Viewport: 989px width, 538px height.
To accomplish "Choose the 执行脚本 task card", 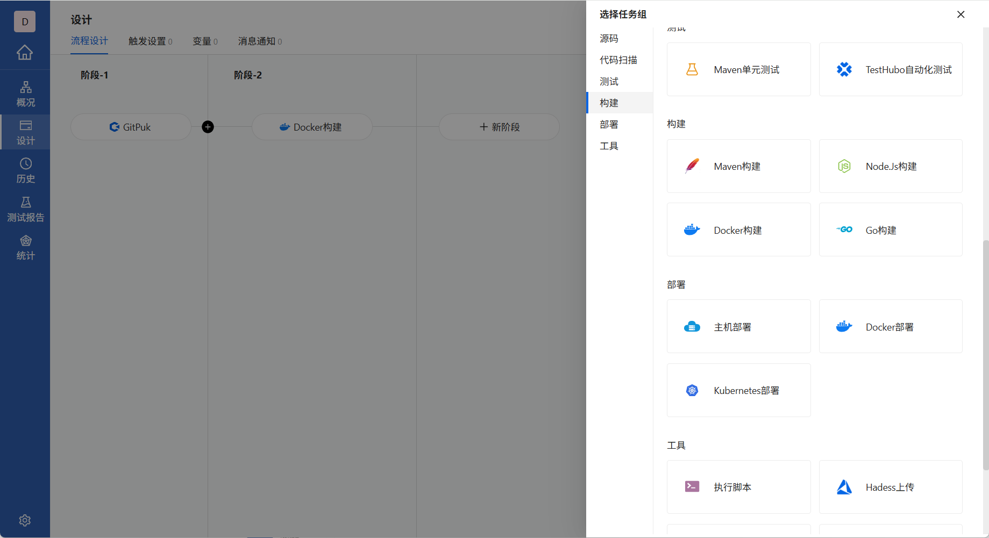I will point(739,487).
